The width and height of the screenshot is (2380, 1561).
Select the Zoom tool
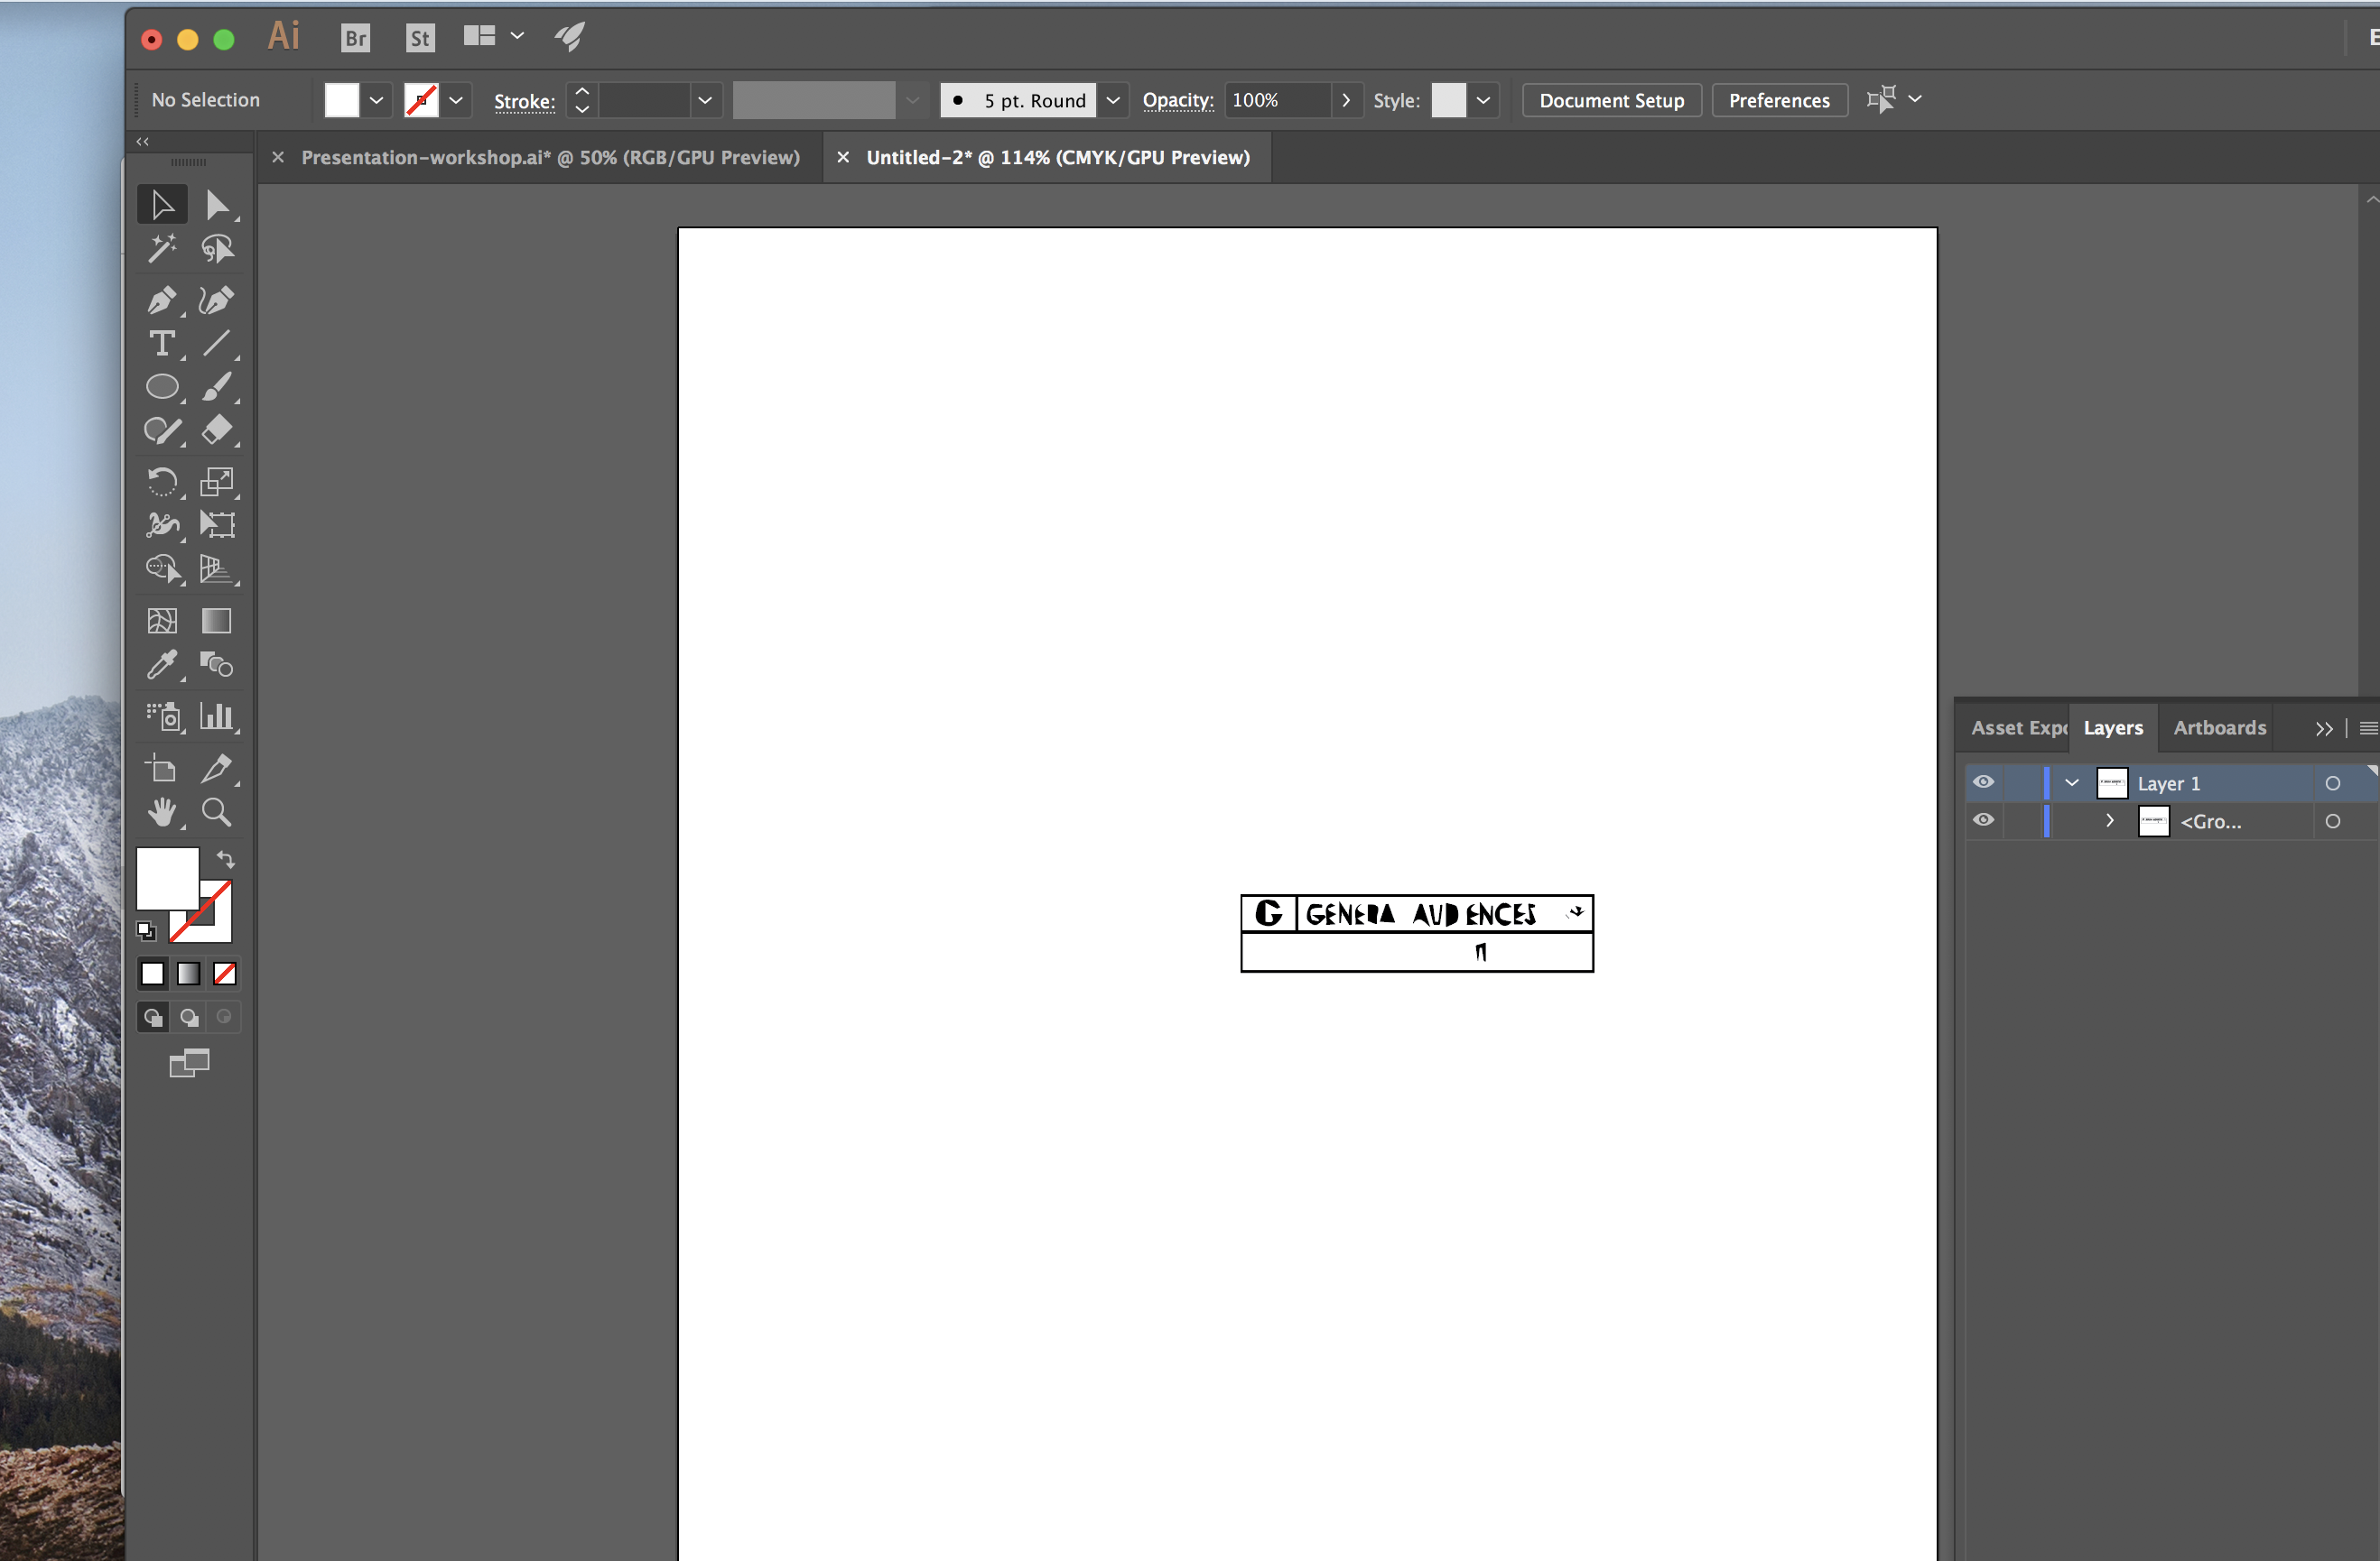[215, 812]
